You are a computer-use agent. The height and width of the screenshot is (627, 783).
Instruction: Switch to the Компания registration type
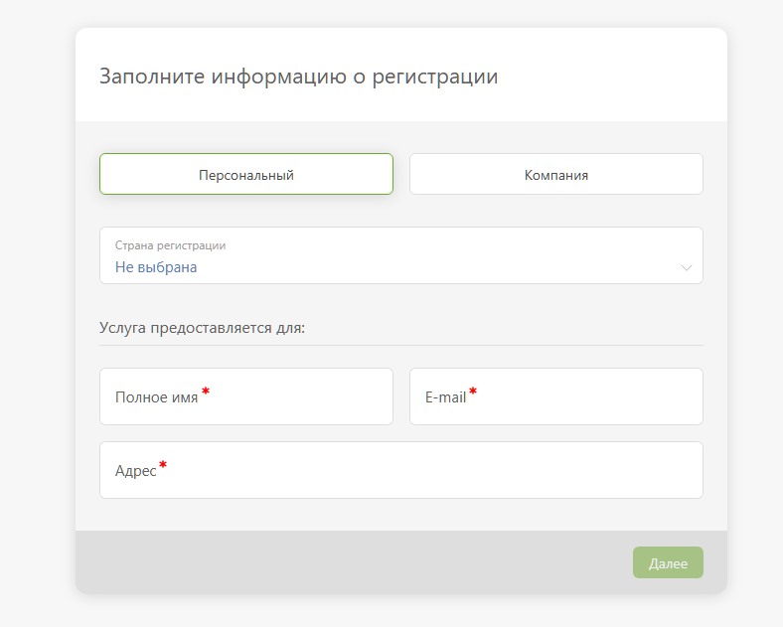pyautogui.click(x=556, y=174)
